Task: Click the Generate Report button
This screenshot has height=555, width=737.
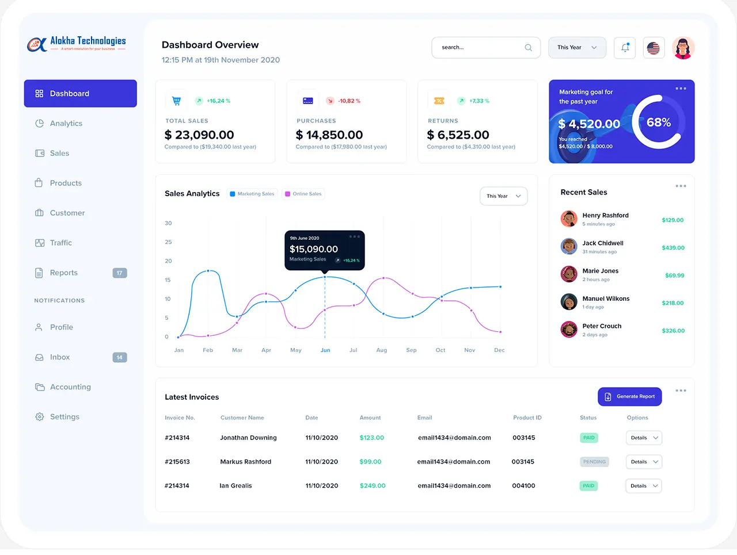Action: tap(630, 396)
